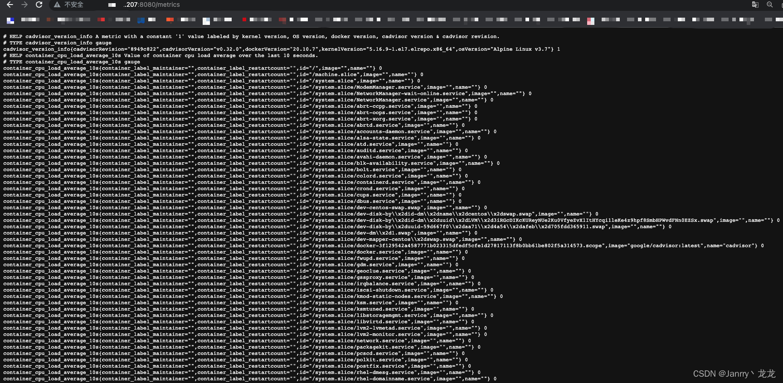Click the metric row for abrt-ccpp.service
The width and height of the screenshot is (783, 383).
coord(240,106)
